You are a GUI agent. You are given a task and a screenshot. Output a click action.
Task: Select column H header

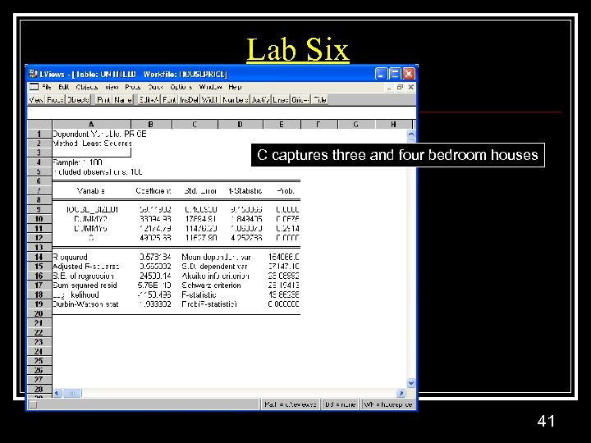tap(393, 125)
